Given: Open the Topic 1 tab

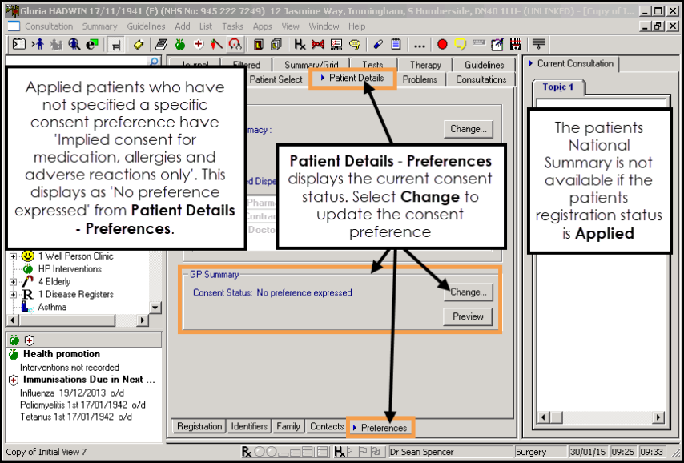Looking at the screenshot, I should click(x=558, y=87).
